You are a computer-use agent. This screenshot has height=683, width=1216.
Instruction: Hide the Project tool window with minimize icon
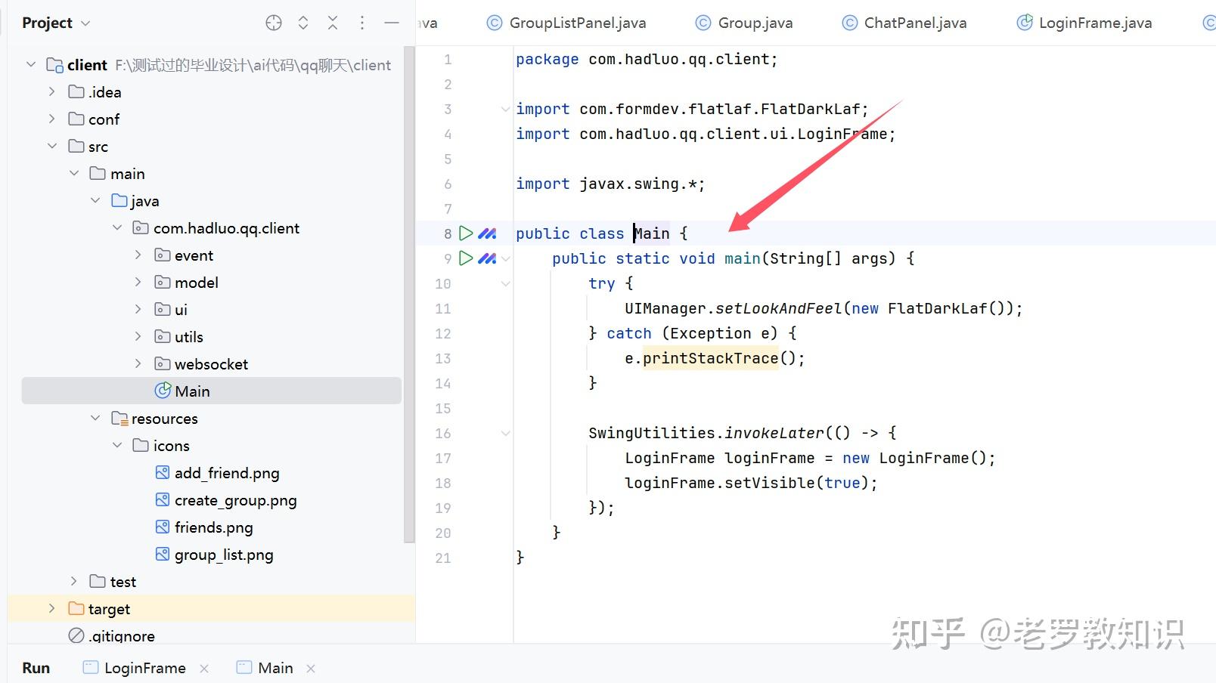tap(392, 23)
